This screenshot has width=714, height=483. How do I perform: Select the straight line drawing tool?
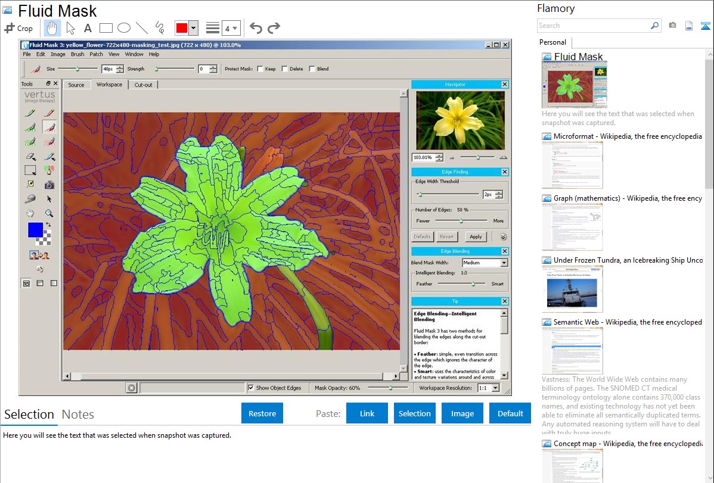(x=141, y=28)
